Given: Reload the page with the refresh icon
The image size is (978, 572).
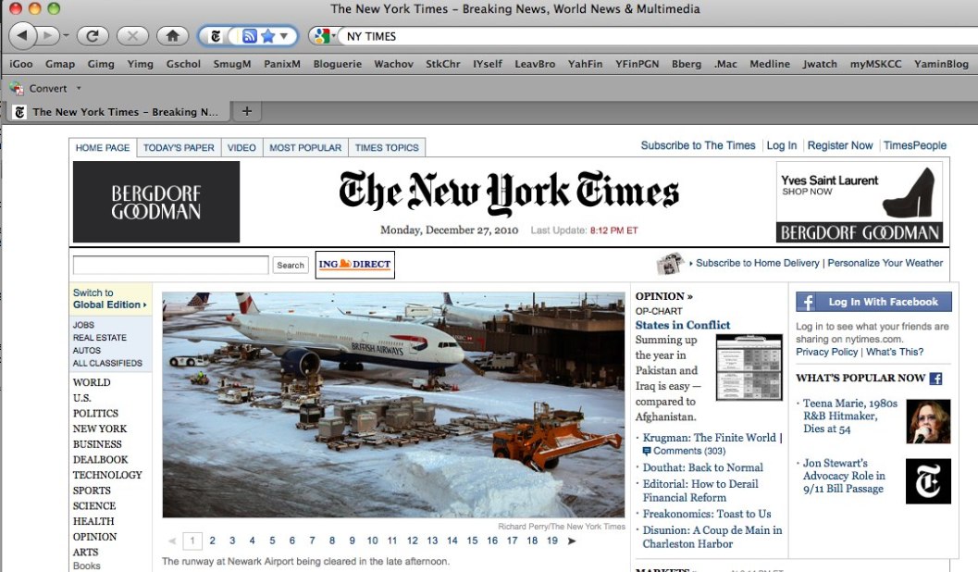Looking at the screenshot, I should pyautogui.click(x=93, y=36).
